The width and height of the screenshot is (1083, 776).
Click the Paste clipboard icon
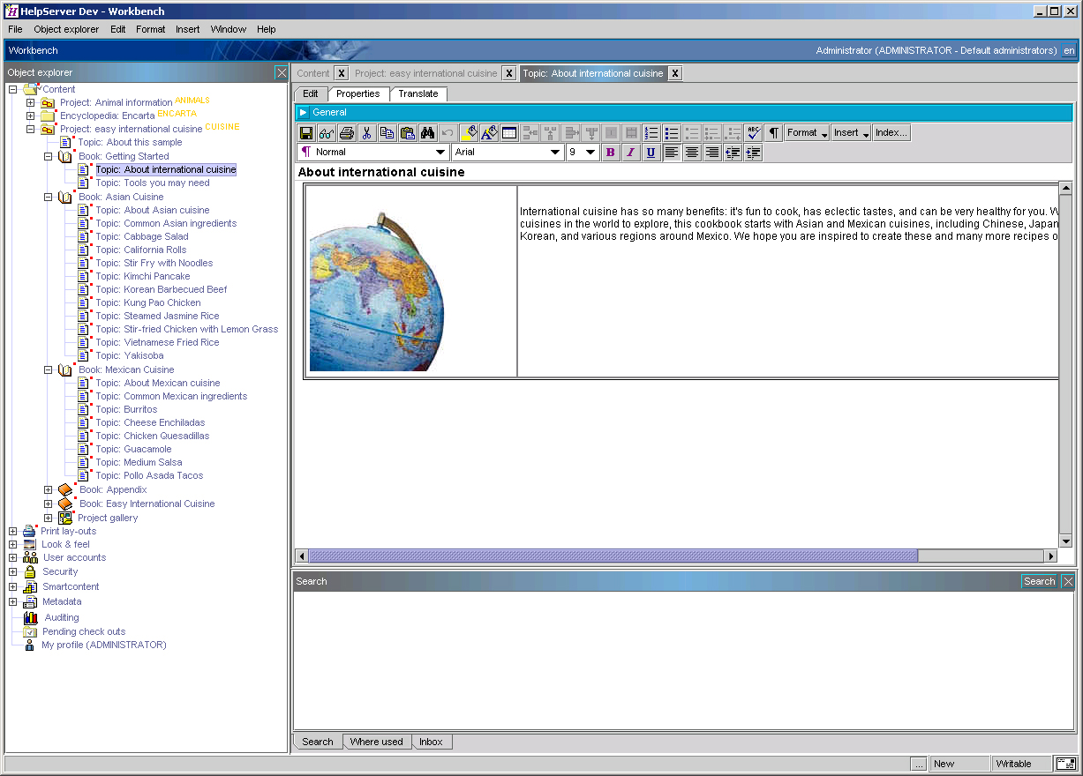[407, 133]
